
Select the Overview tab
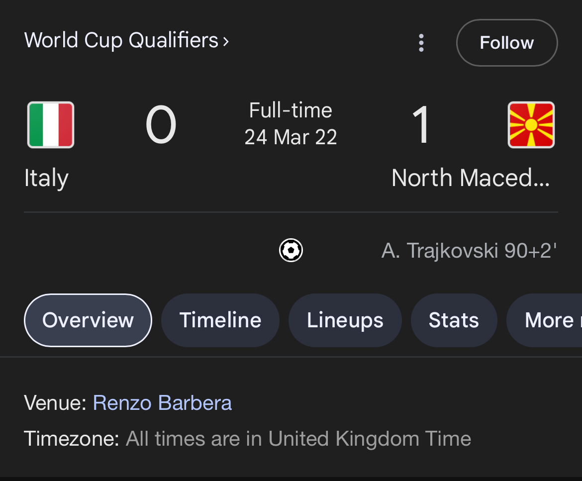pyautogui.click(x=88, y=320)
